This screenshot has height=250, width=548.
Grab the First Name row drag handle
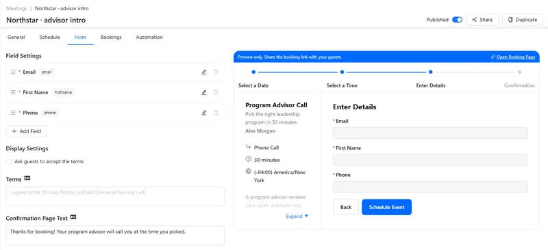tap(13, 92)
